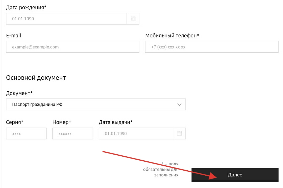The width and height of the screenshot is (283, 188).
Task: Click the chevron arrow in the Документ dropdown
Action: [x=179, y=105]
